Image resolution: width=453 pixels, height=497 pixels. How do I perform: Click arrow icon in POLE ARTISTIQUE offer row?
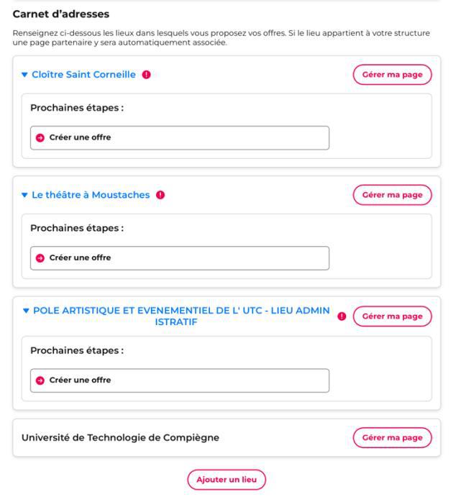pyautogui.click(x=40, y=380)
